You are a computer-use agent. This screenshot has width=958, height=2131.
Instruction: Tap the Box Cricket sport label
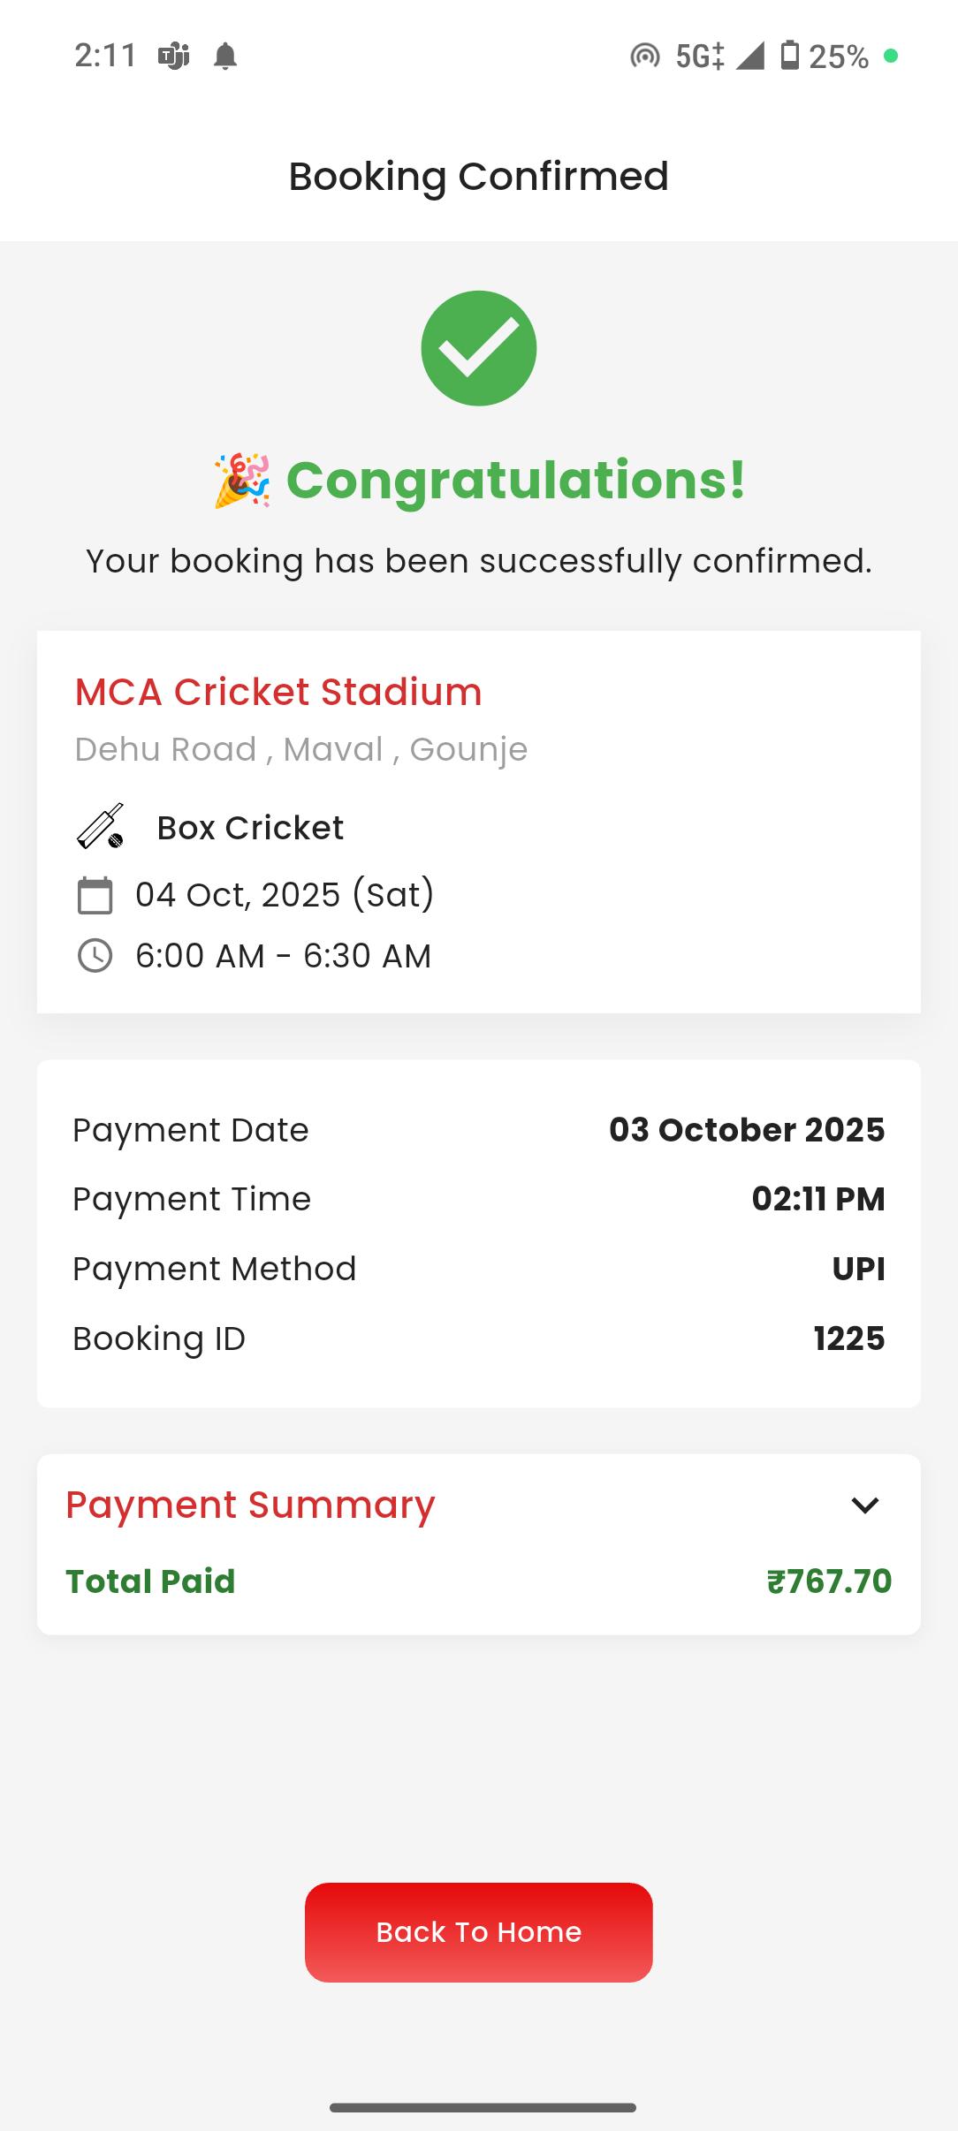[250, 828]
